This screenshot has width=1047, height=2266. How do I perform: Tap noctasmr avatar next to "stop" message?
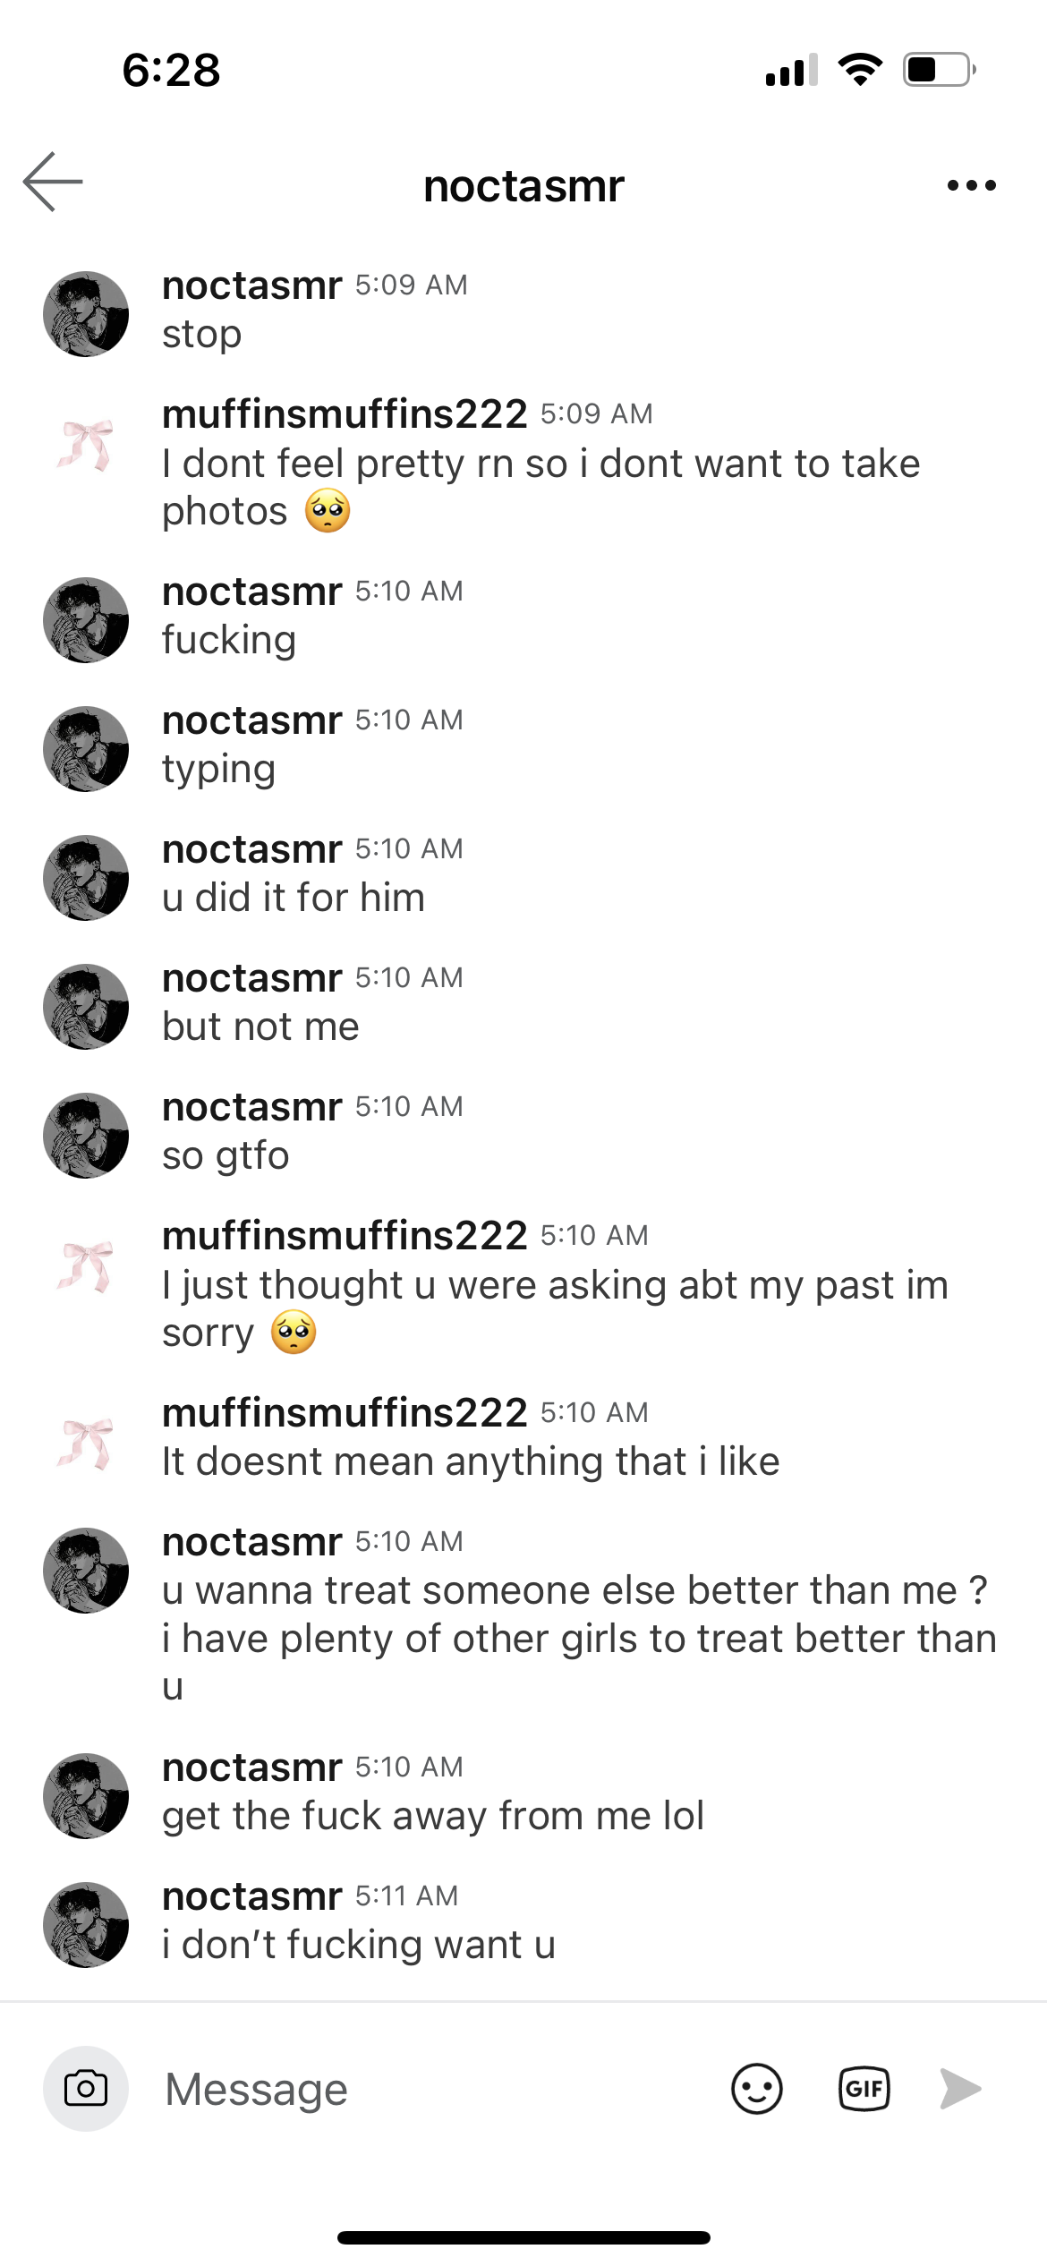coord(86,314)
